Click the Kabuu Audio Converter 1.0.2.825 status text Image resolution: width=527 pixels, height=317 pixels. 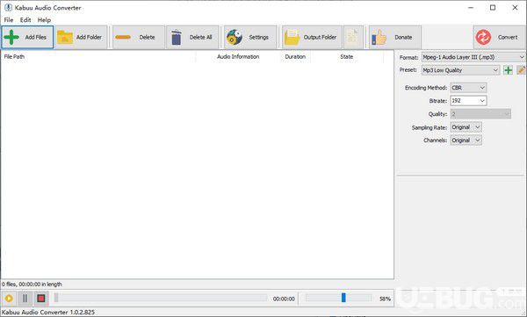pos(48,312)
